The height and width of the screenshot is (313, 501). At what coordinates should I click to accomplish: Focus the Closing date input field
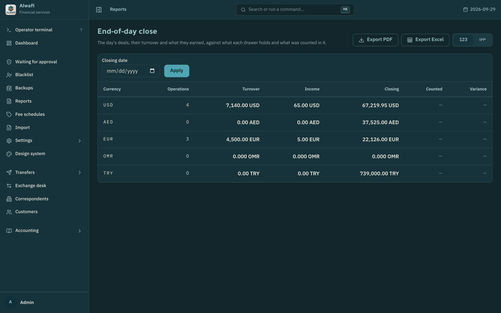(x=131, y=71)
